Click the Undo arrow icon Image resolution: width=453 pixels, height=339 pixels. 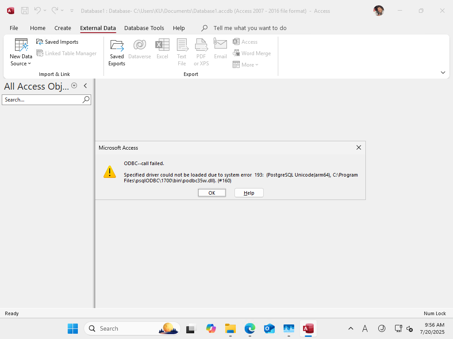click(38, 11)
